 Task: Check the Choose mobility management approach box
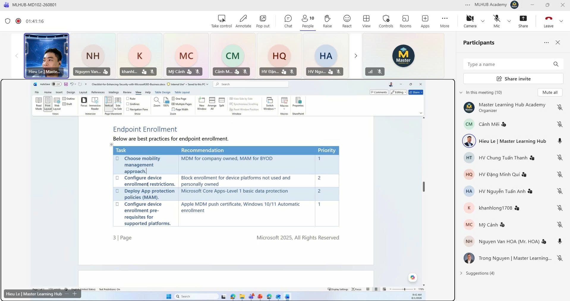tap(117, 159)
